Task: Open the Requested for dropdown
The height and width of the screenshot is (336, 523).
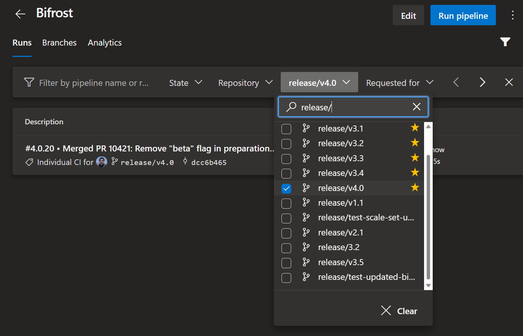Action: click(x=400, y=82)
